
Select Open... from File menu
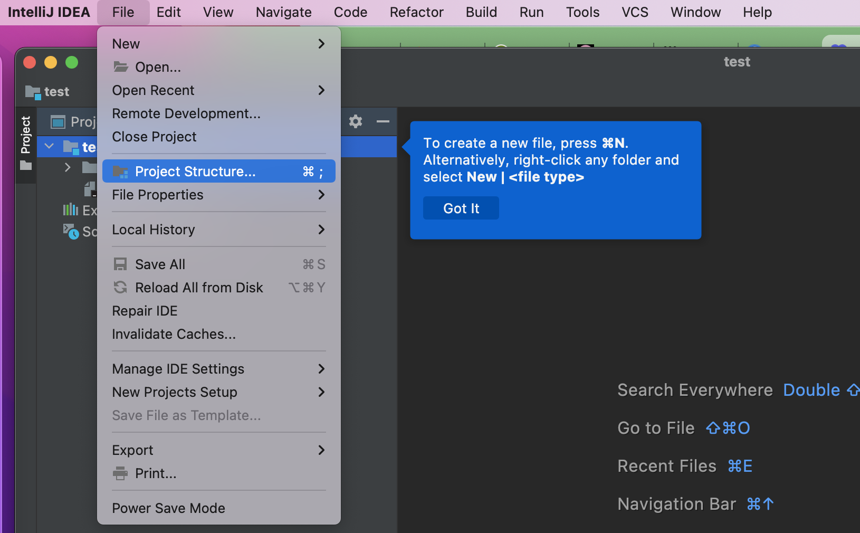click(219, 67)
